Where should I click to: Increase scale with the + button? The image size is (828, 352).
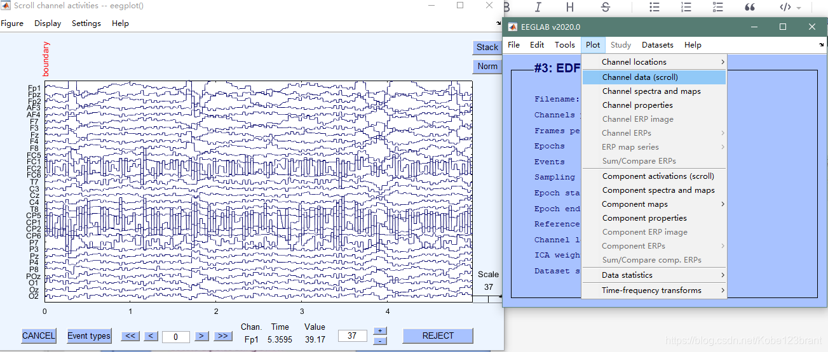click(379, 331)
